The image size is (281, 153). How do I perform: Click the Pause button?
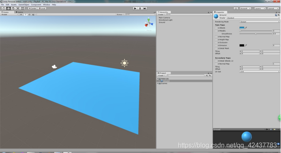coord(140,8)
